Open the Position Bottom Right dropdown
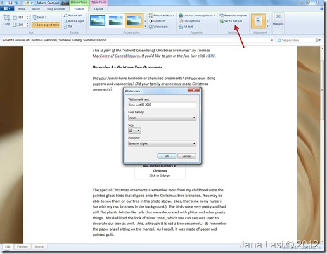Viewport: 327px width, 254px height. [162, 144]
